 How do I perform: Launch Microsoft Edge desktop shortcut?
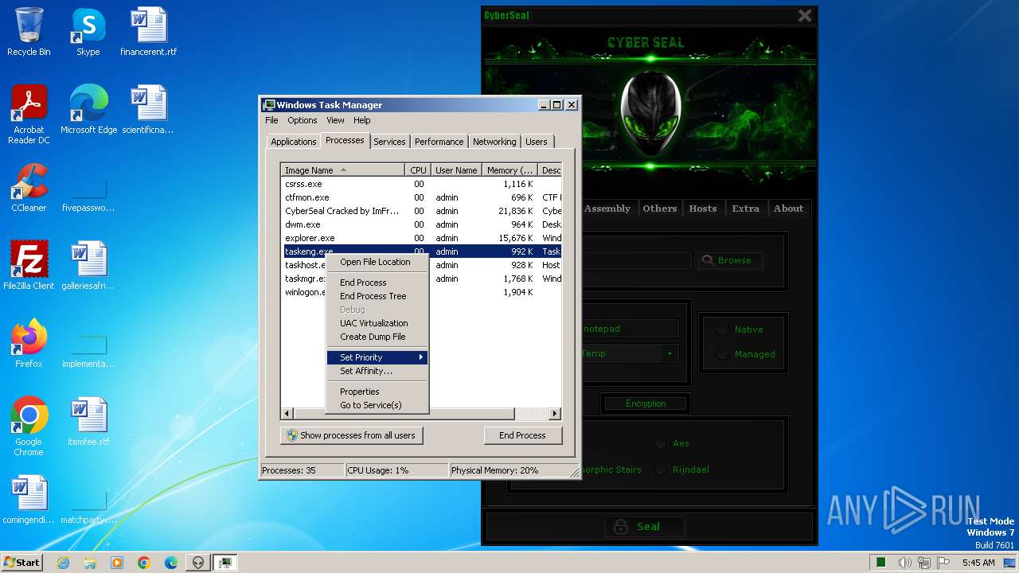(x=88, y=110)
